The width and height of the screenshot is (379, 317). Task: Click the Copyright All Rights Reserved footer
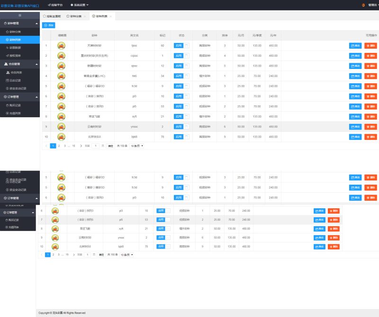click(62, 313)
